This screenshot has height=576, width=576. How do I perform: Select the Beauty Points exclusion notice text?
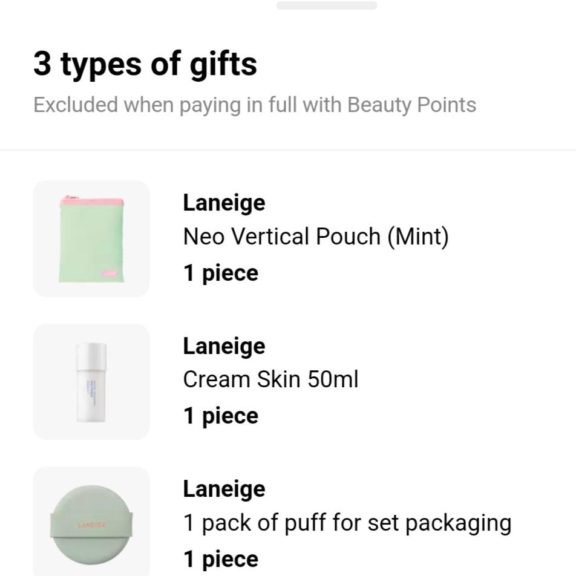(255, 105)
